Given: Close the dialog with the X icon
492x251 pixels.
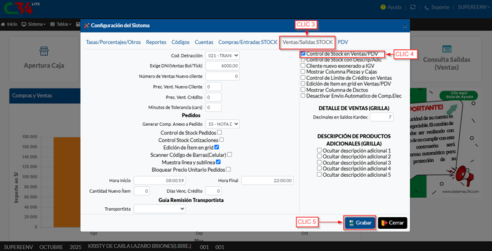Looking at the screenshot, I should point(405,25).
